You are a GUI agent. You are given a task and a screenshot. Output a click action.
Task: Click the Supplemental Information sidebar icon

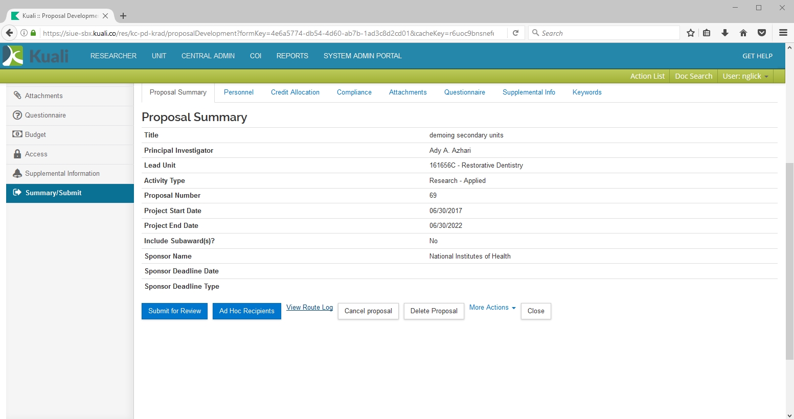(17, 173)
